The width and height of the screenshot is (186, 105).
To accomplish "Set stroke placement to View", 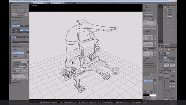I will (16, 30).
